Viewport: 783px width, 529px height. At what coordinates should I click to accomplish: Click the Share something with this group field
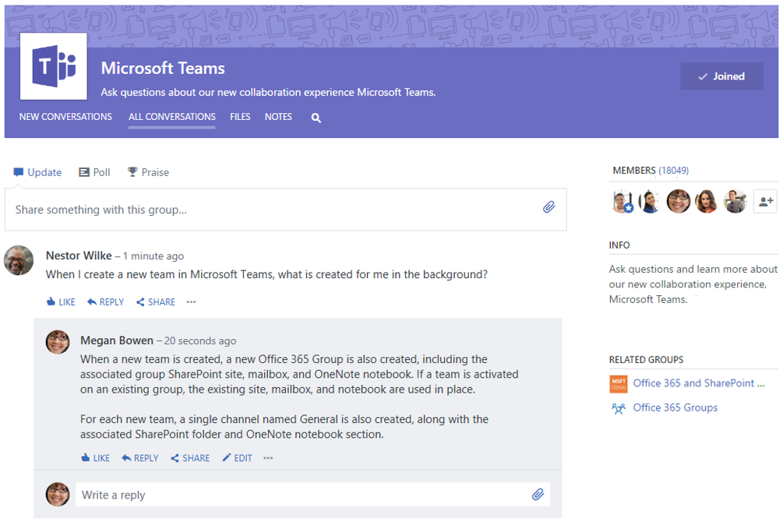[x=286, y=210]
